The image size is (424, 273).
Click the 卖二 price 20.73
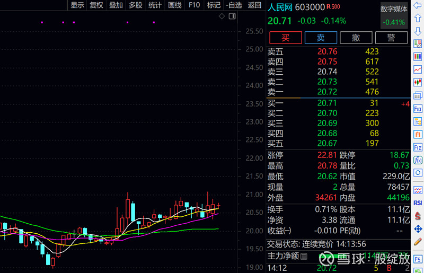327,82
